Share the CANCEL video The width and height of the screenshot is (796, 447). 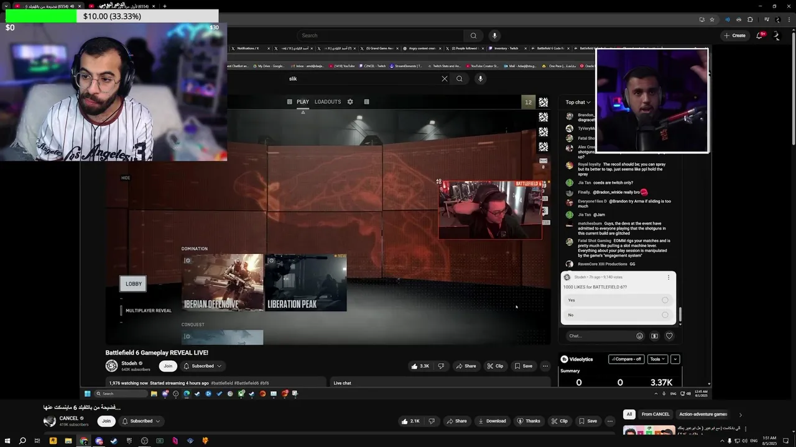[x=456, y=421]
